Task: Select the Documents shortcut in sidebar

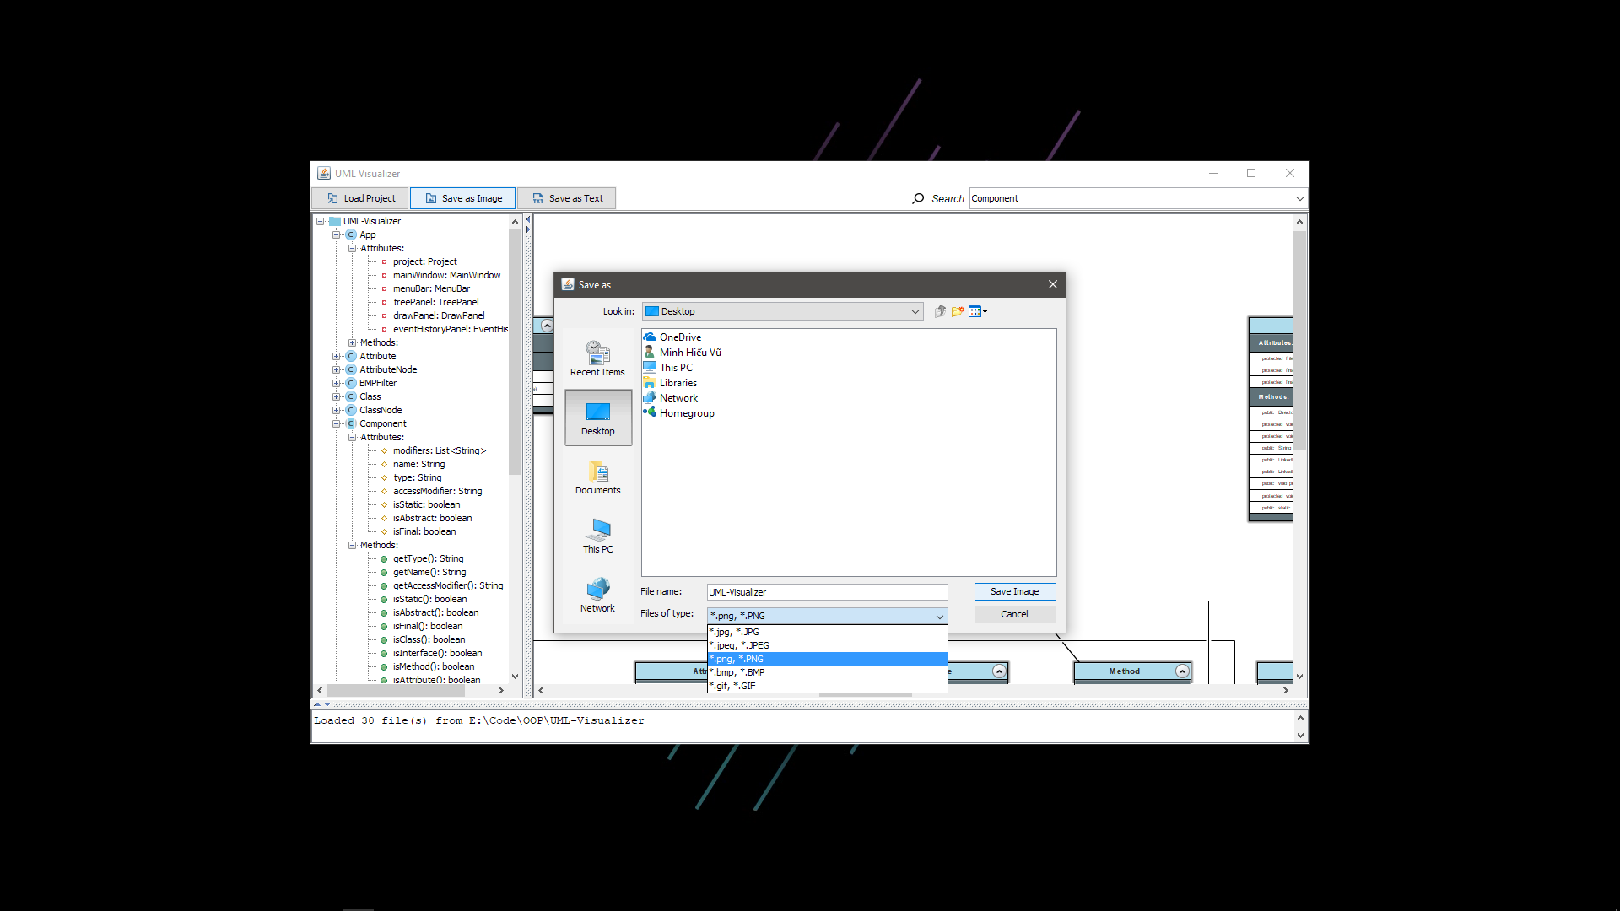Action: click(597, 477)
